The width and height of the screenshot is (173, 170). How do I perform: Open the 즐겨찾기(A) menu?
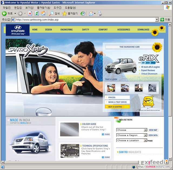[44, 8]
